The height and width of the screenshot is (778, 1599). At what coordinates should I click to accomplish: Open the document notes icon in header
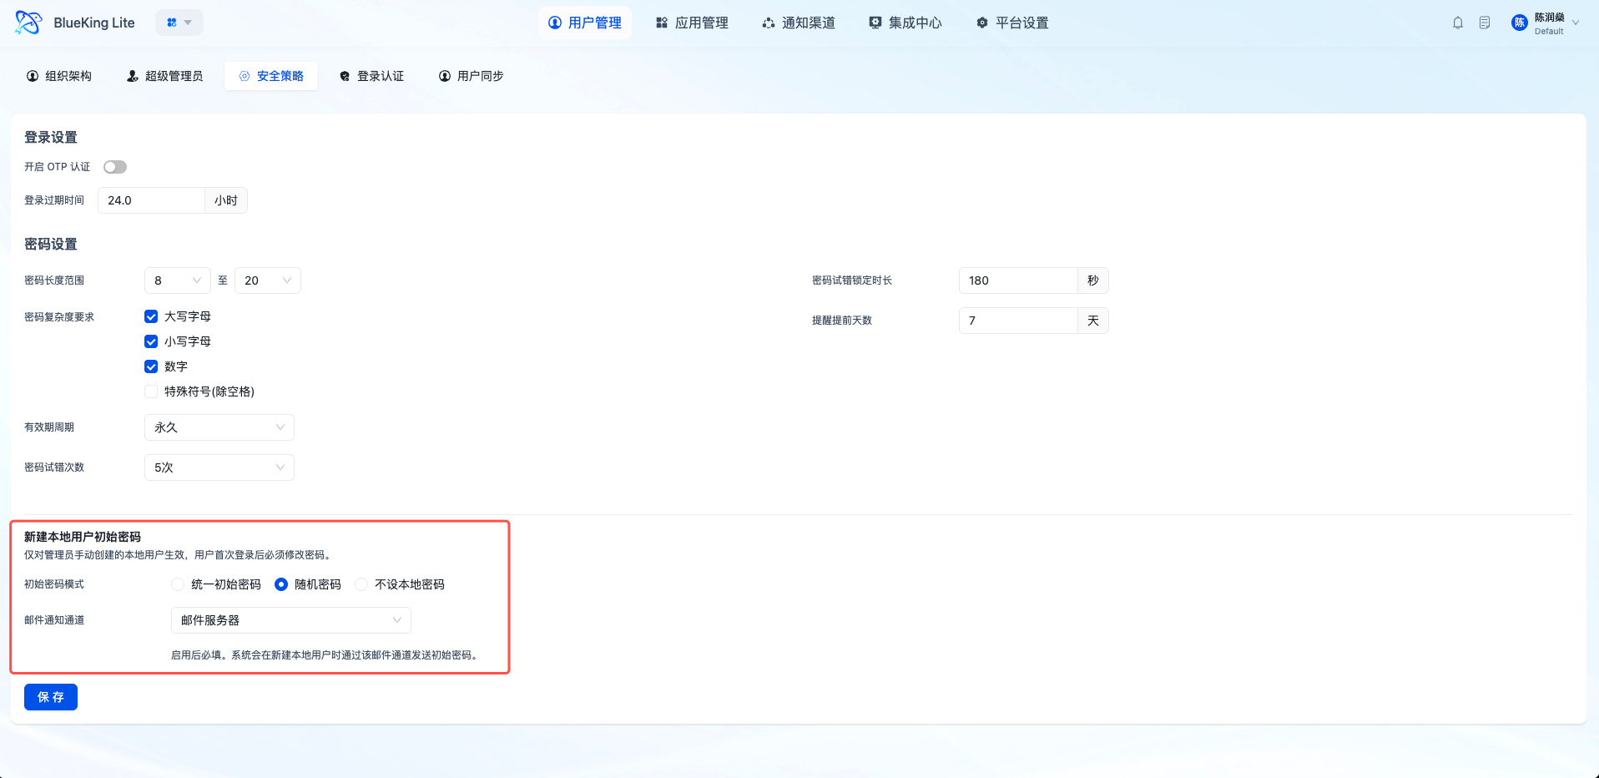[1485, 23]
